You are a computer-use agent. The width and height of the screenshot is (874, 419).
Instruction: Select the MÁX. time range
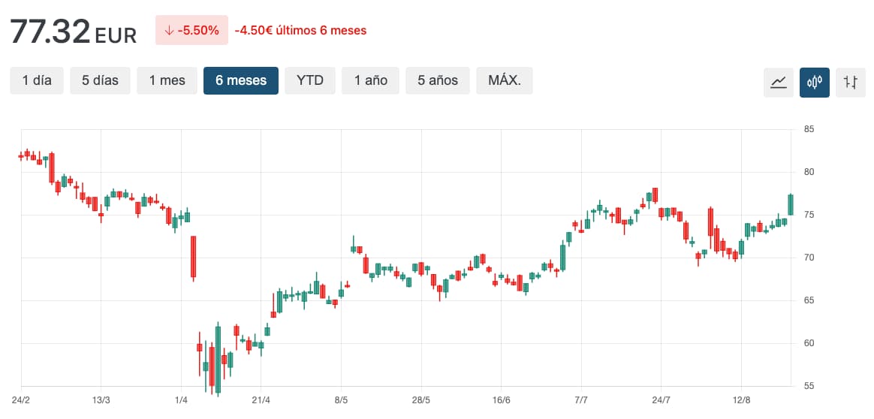504,80
